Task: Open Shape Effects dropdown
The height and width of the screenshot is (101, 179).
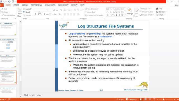Action: (x=147, y=15)
